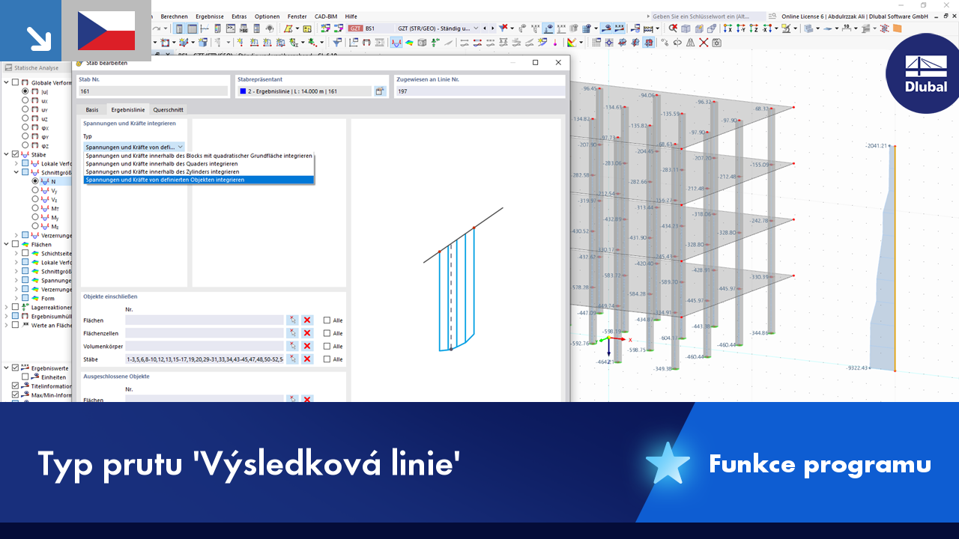The image size is (959, 539).
Task: Click the calendar/edit icon next to Stabrepräsentant
Action: point(379,89)
